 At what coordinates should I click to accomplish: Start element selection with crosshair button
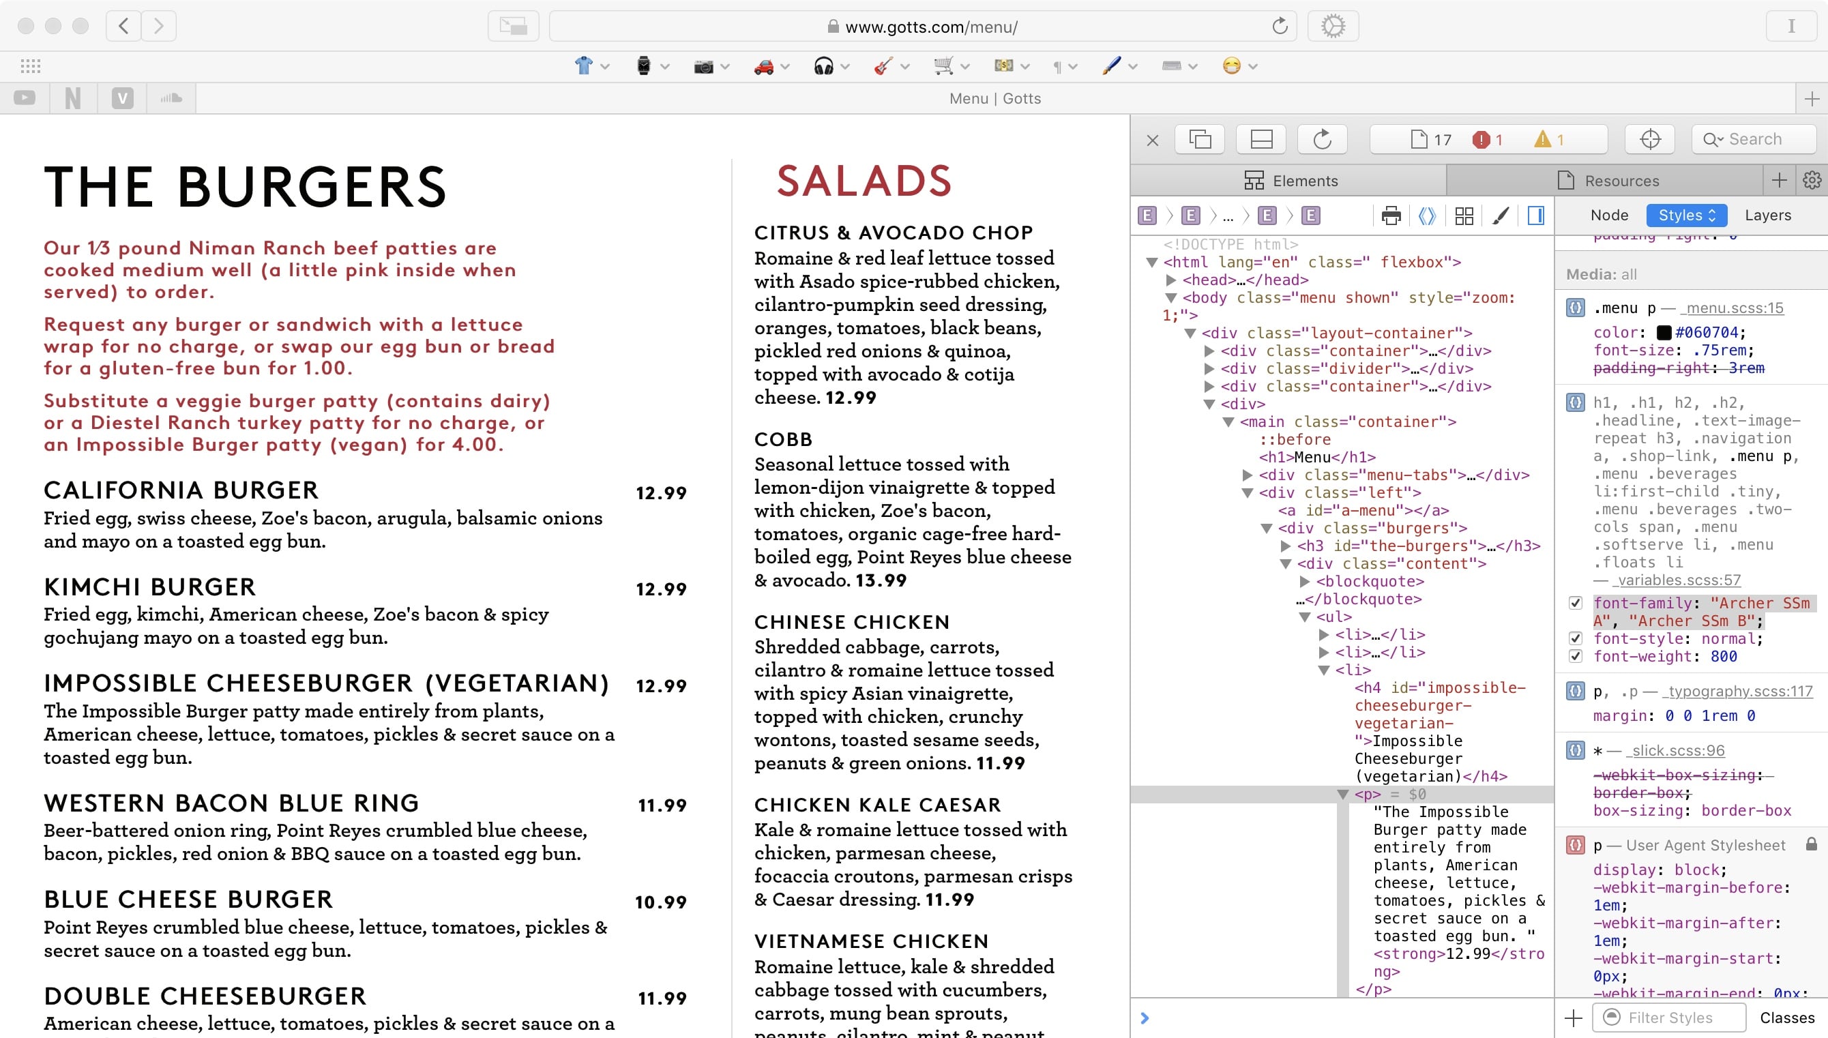[1650, 139]
